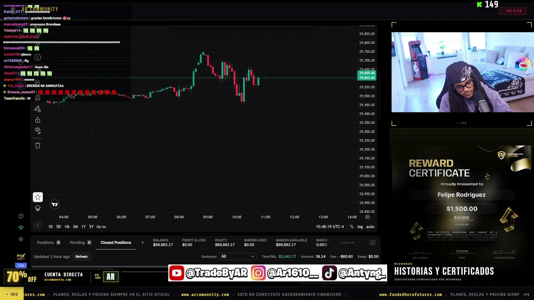This screenshot has height=300, width=534.
Task: Lock all drawings with the padlock icon
Action: [38, 120]
